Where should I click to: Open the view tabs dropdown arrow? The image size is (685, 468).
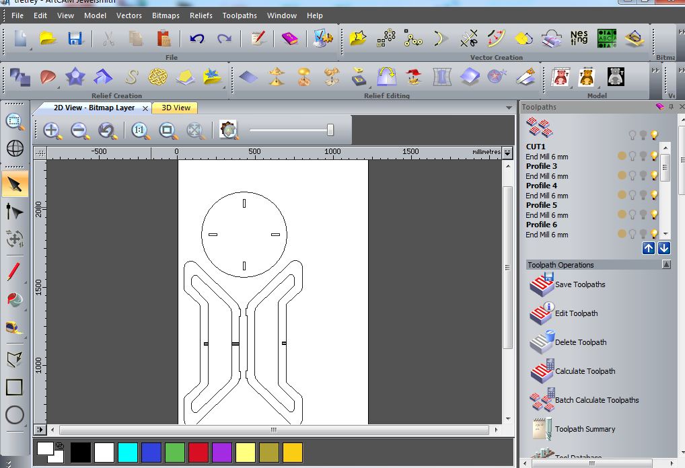pyautogui.click(x=509, y=108)
